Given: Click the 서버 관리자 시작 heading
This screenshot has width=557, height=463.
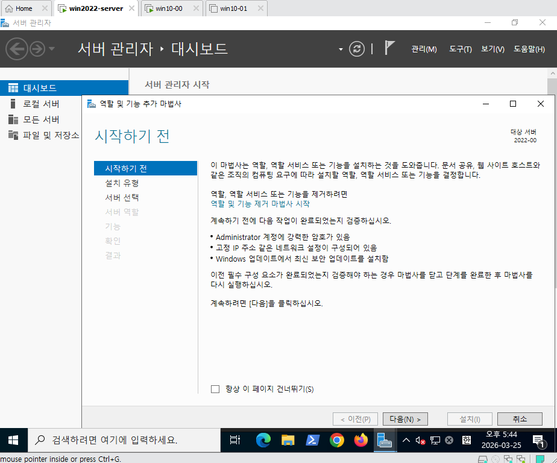Looking at the screenshot, I should [x=177, y=84].
